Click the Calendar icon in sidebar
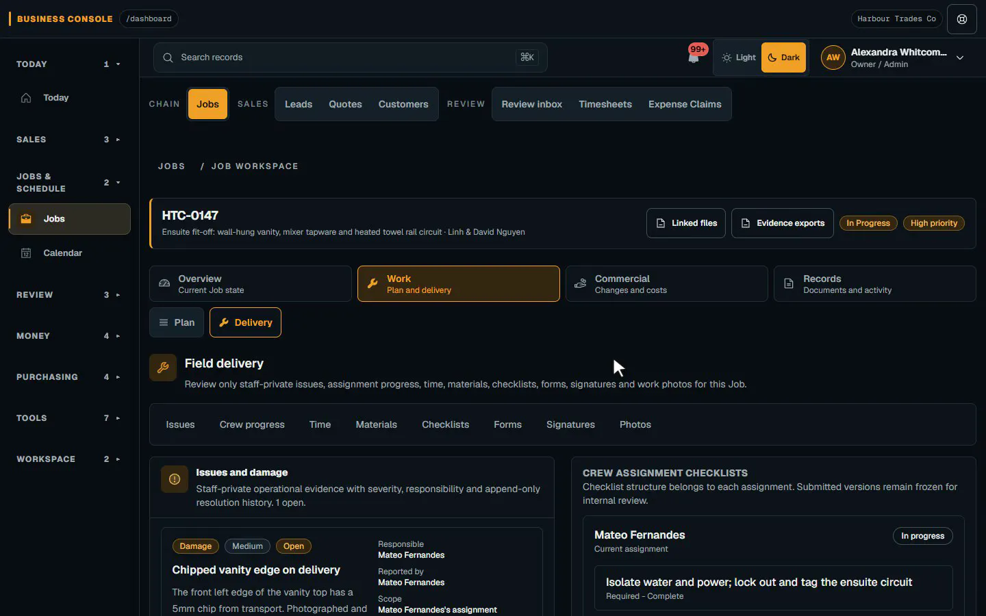 click(x=26, y=253)
